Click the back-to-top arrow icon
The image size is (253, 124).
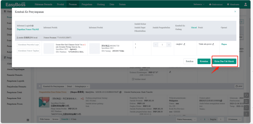pos(246,114)
